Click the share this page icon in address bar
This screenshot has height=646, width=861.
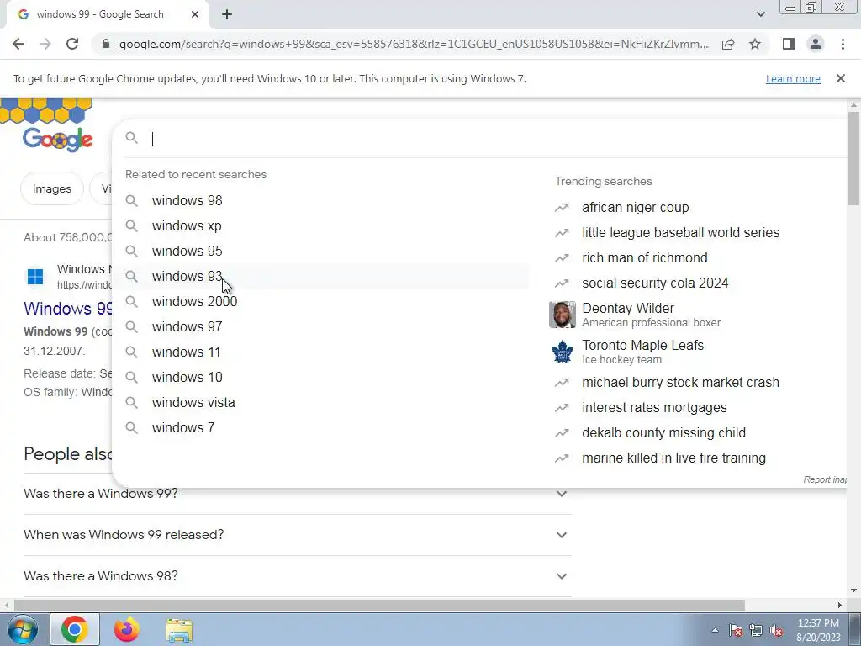[x=728, y=44]
